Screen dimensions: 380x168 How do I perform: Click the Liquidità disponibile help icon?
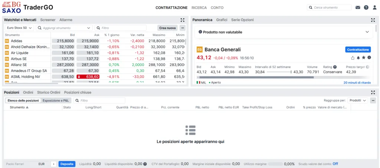coord(145,164)
